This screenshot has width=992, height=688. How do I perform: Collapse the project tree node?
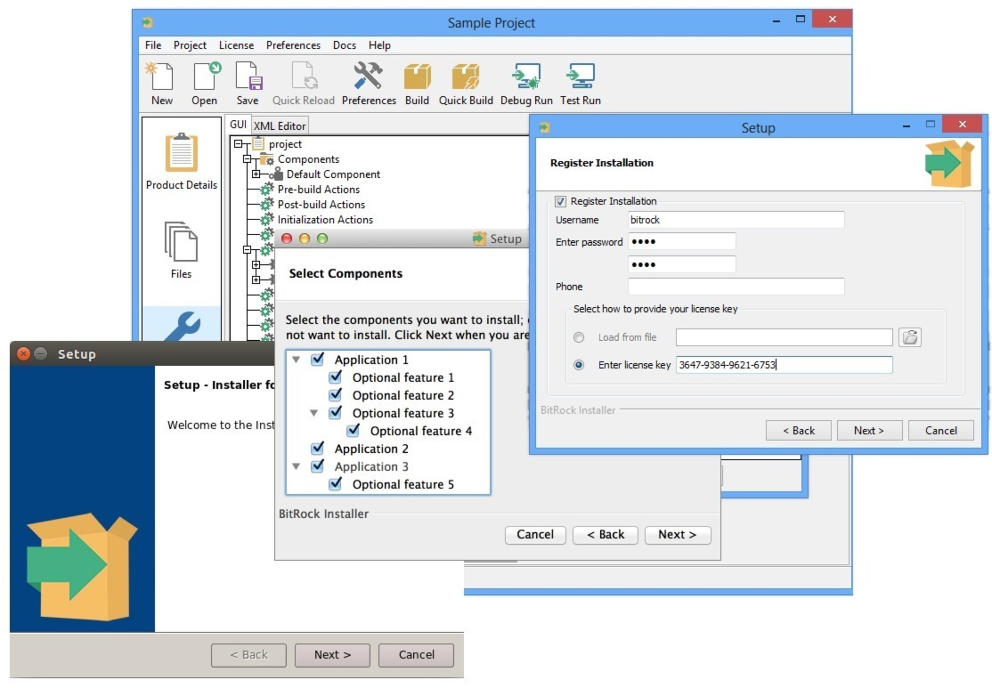(238, 144)
